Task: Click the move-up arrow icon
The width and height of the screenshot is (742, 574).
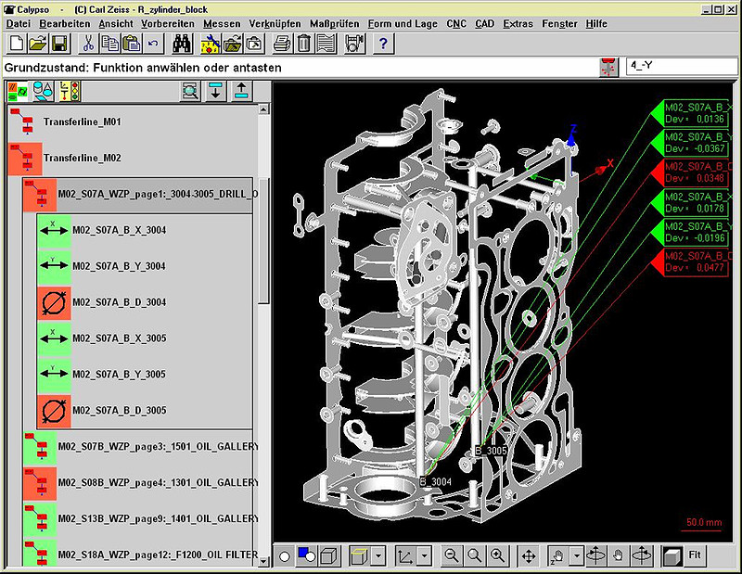Action: [241, 91]
